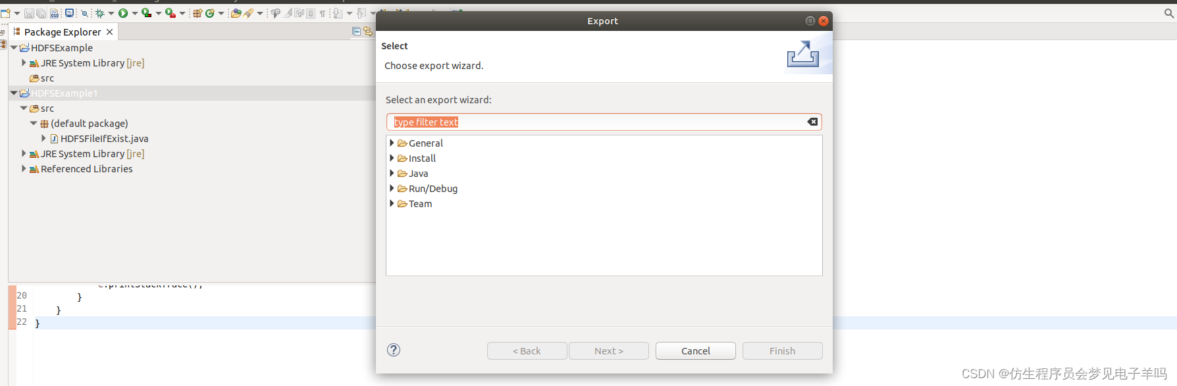Click Collapse All in Package Explorer

tap(356, 32)
